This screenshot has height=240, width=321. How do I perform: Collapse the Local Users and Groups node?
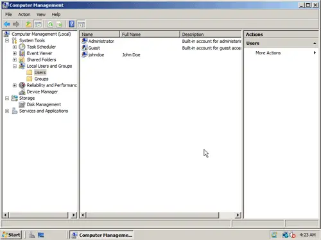15,66
